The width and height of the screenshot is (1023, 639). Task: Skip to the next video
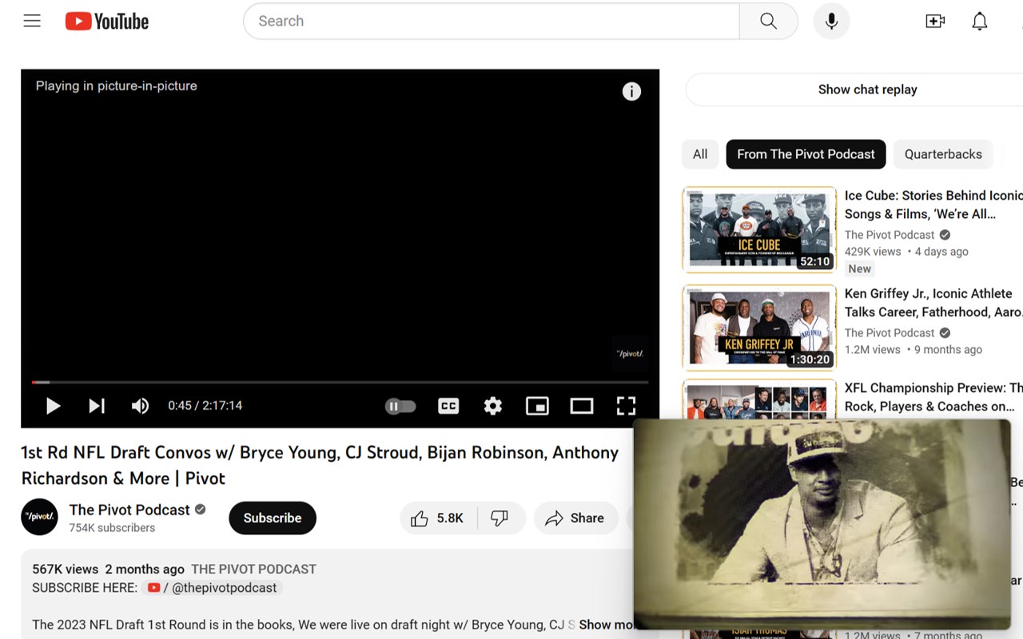[x=97, y=406]
